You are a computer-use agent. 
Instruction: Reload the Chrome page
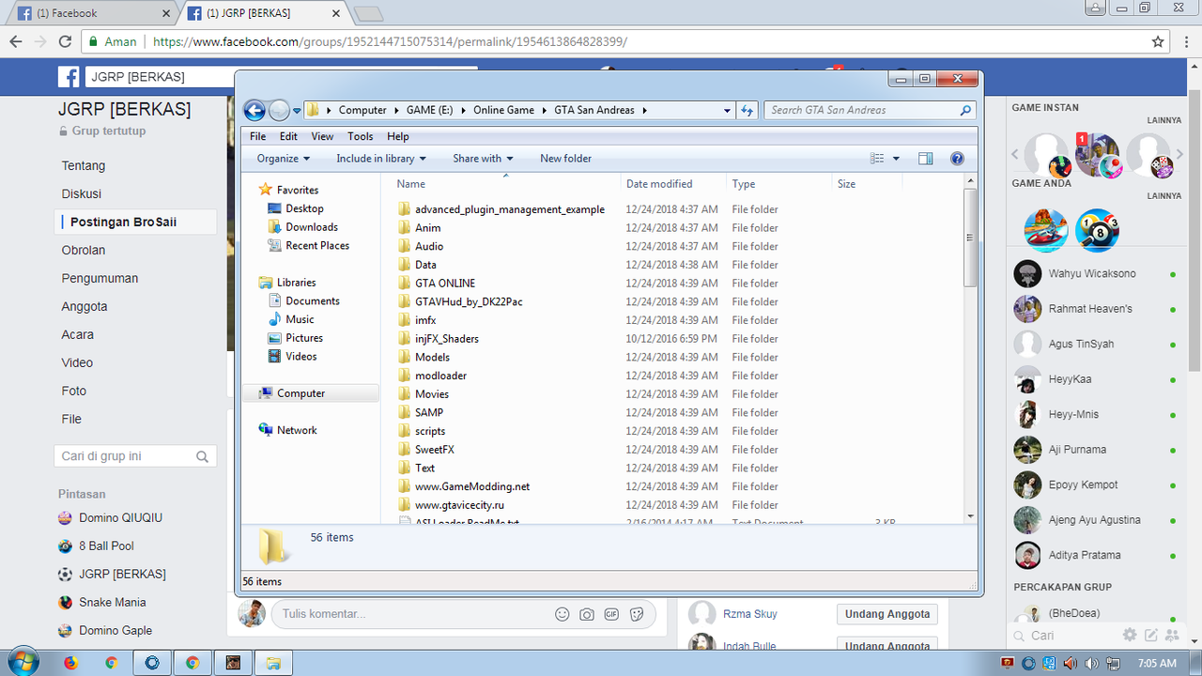point(65,41)
